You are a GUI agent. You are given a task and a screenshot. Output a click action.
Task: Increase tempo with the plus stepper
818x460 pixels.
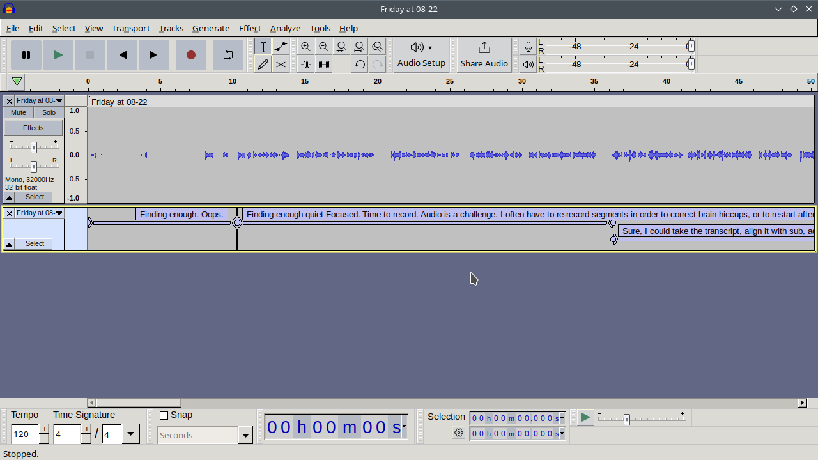click(x=44, y=429)
